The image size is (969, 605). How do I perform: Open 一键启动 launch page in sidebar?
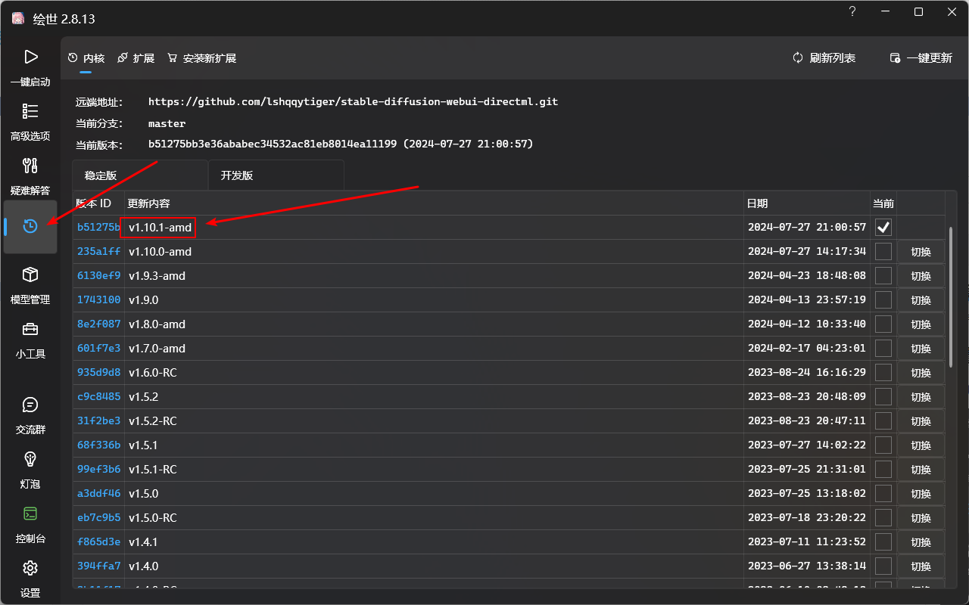click(x=30, y=68)
